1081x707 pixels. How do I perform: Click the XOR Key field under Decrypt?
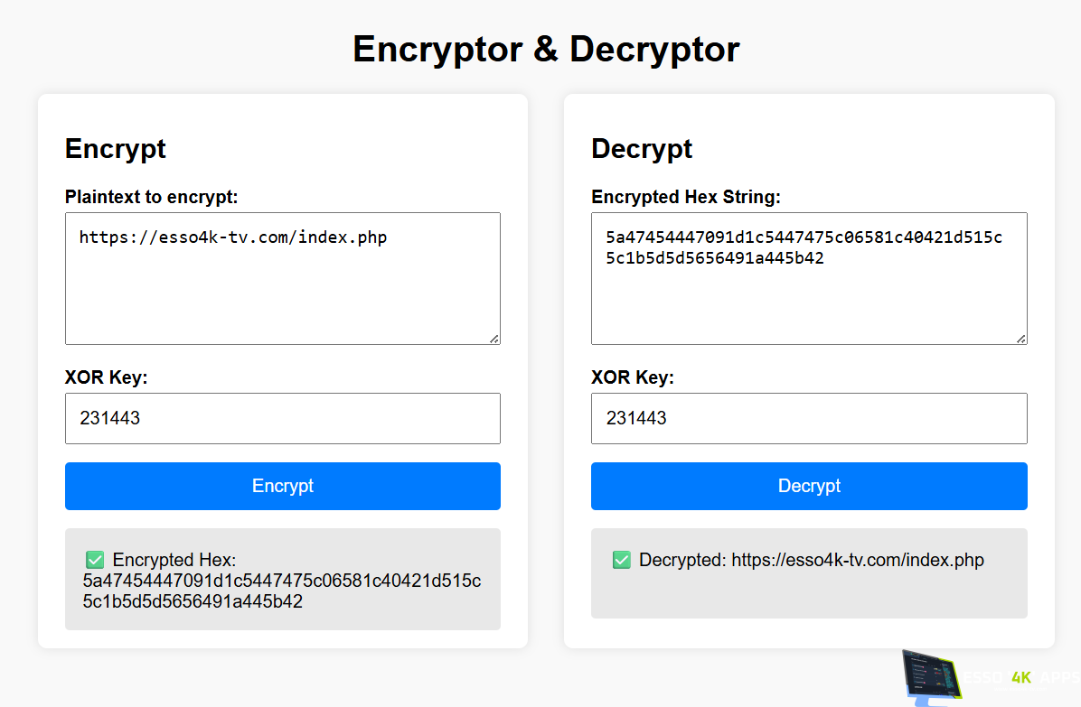(x=809, y=418)
